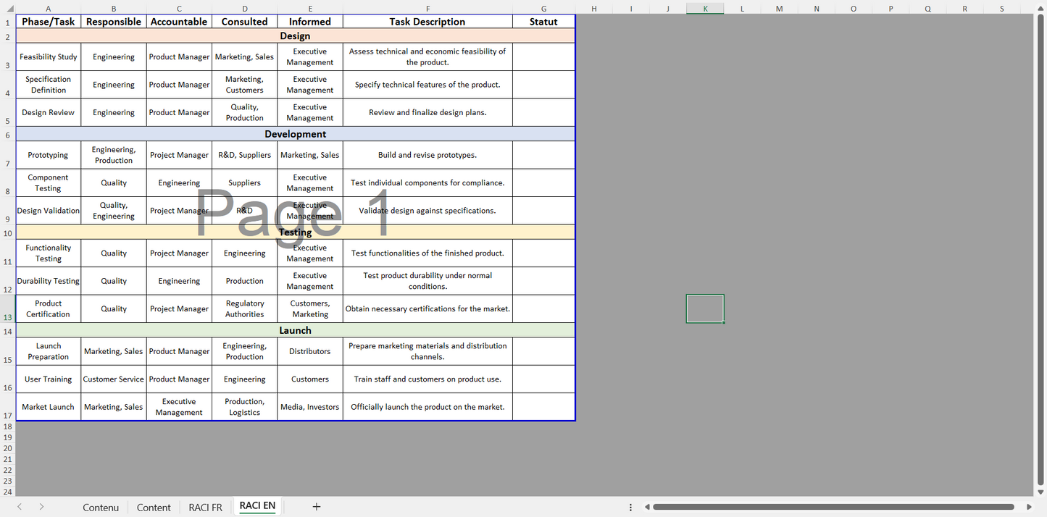Click the right scroll arrow of the horizontal scrollbar
1047x517 pixels.
[1030, 507]
